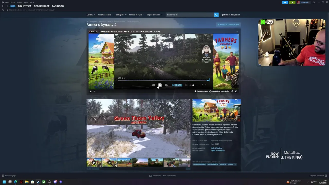Select the Acesso Antecipado tag
Screen dimensions: 329x185
click(199, 164)
